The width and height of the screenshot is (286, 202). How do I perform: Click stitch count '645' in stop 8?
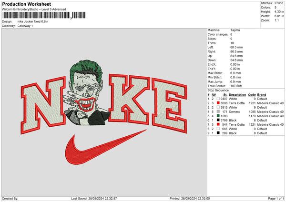(225, 129)
